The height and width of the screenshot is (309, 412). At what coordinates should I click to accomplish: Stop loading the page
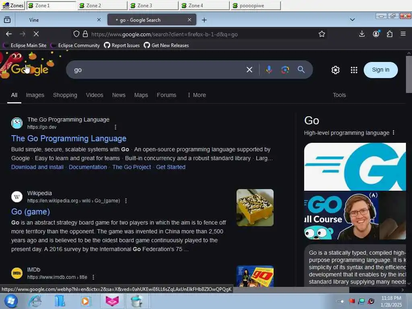tap(36, 34)
